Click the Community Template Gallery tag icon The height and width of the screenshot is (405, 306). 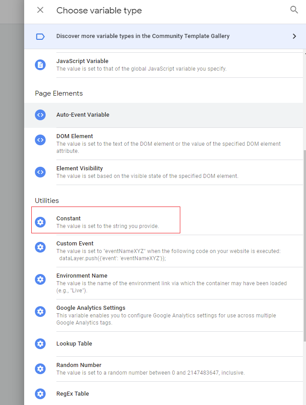tap(40, 36)
